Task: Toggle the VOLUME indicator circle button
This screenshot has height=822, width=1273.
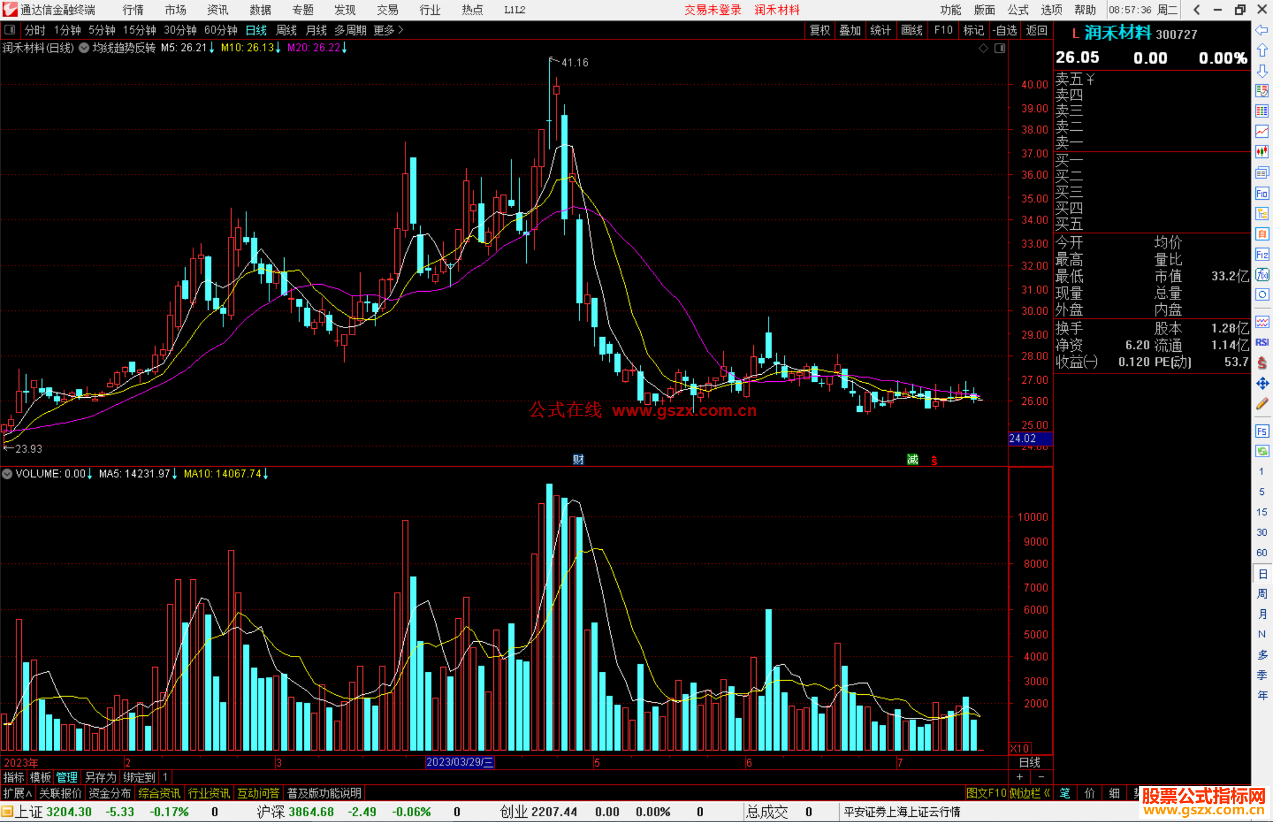Action: (x=7, y=474)
